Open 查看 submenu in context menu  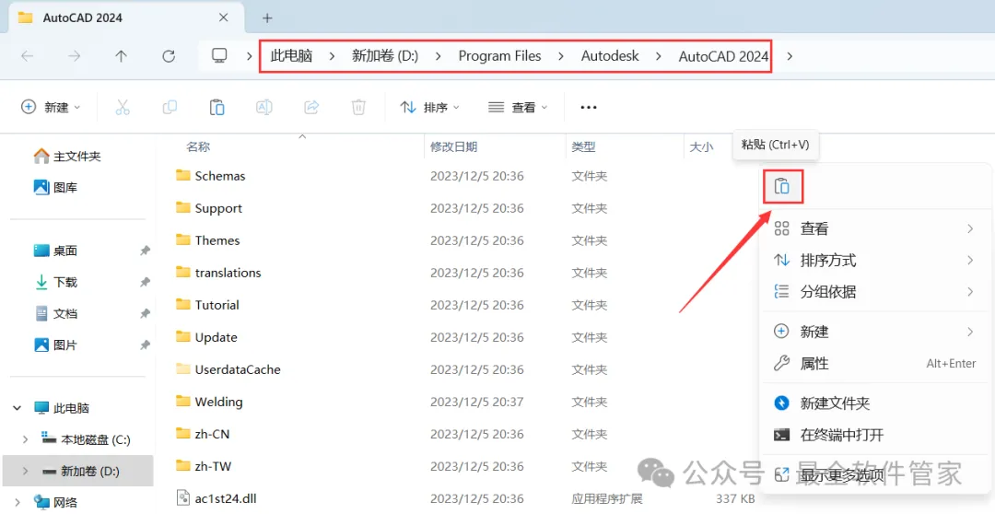pos(874,228)
